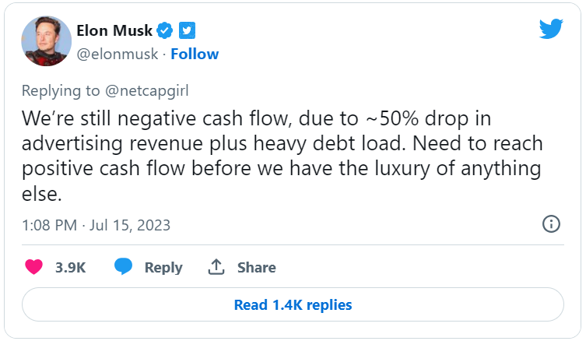This screenshot has width=586, height=341.
Task: Click the Share text label
Action: click(256, 268)
